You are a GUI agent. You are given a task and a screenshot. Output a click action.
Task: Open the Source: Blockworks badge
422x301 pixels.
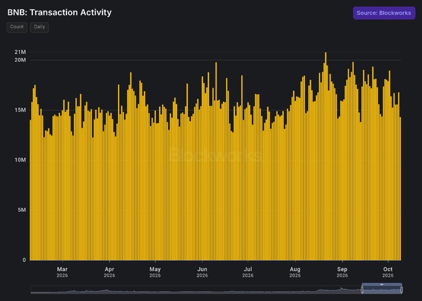pos(384,13)
